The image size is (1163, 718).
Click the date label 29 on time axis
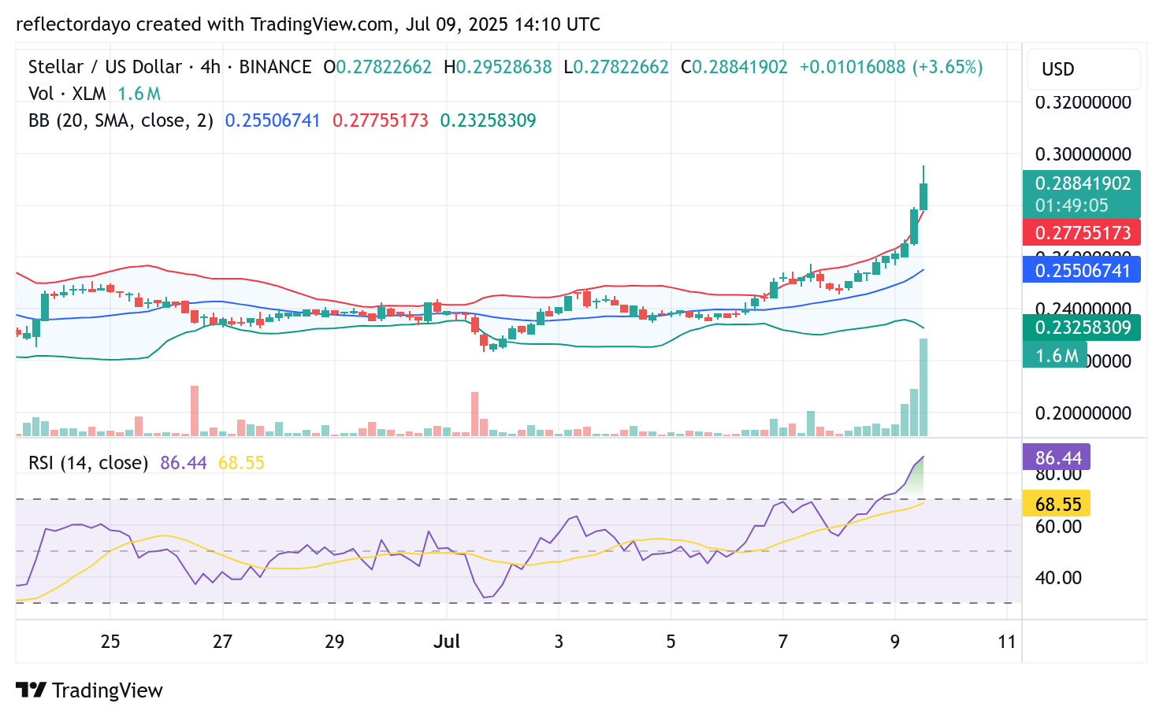point(334,642)
